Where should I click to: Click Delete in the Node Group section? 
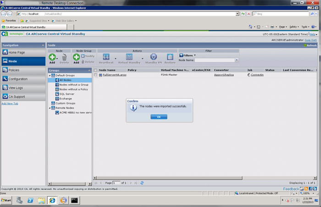click(x=88, y=62)
